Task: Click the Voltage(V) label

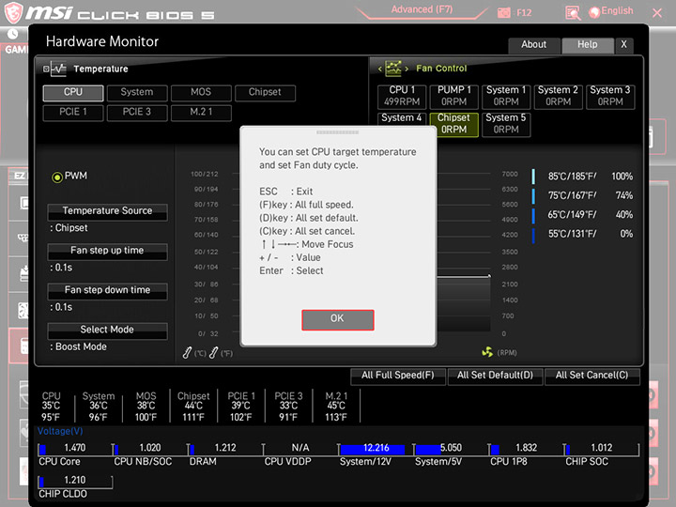Action: [x=60, y=431]
